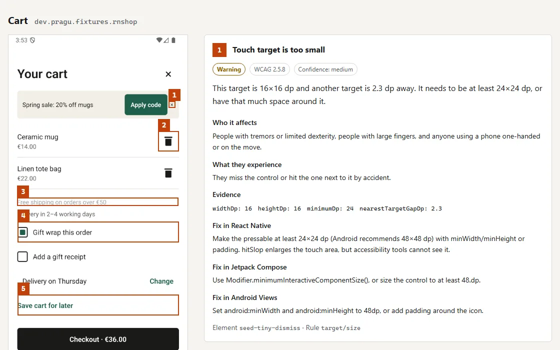Click the "Fix in Android Views" heading
Screen dimensions: 560x350
(x=245, y=297)
